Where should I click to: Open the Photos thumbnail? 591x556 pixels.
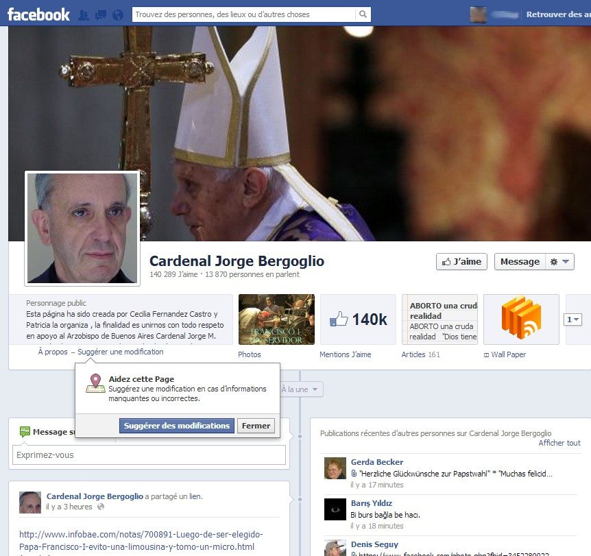(276, 319)
